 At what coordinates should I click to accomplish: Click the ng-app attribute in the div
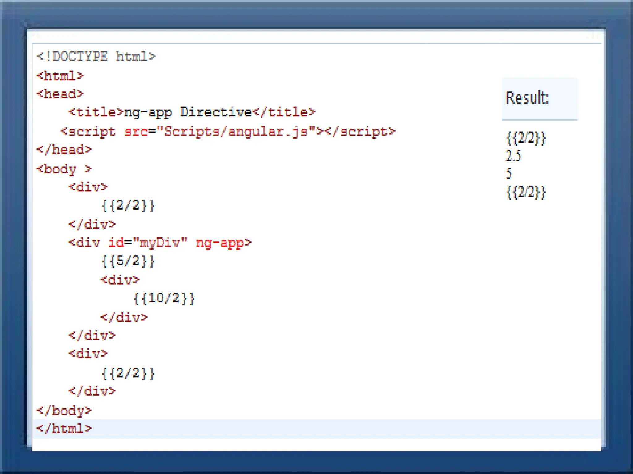(220, 243)
